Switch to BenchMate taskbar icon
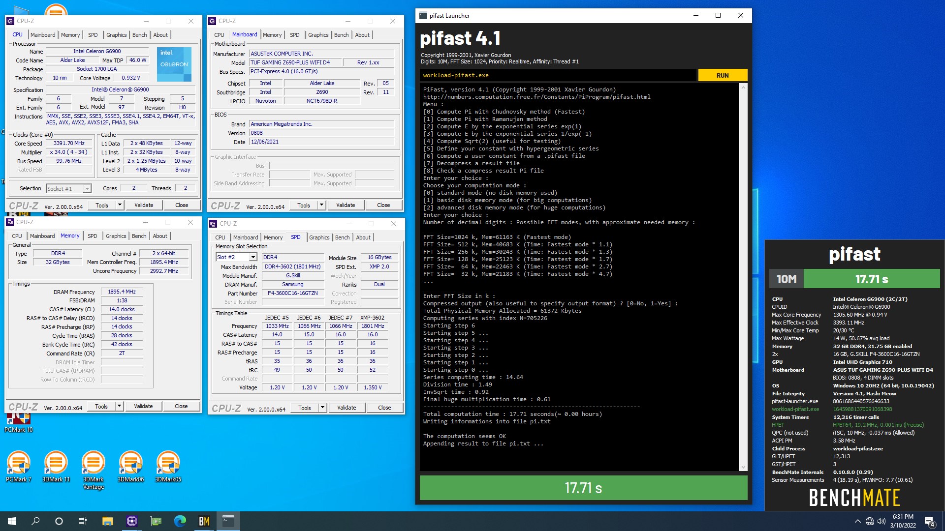Viewport: 945px width, 531px height. 204,521
